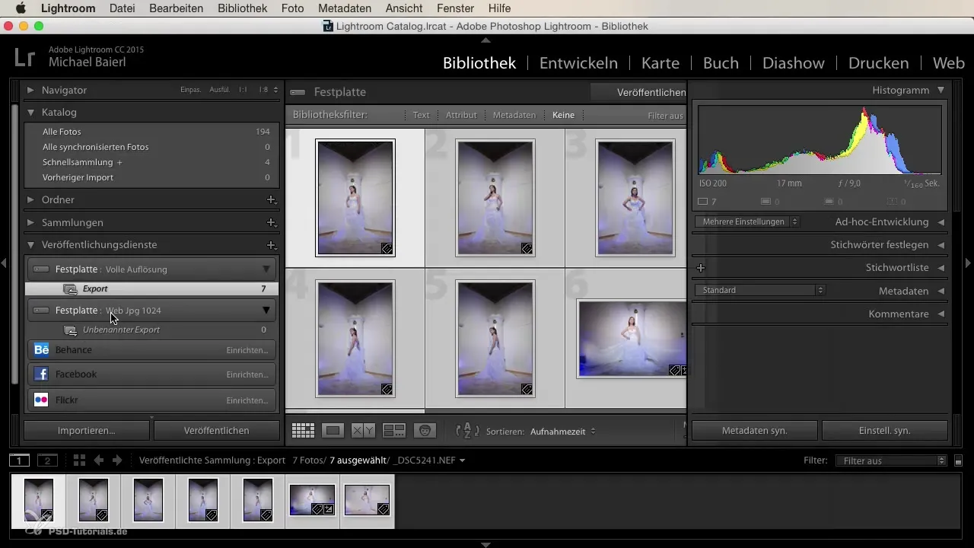Screen dimensions: 974x548
Task: Toggle sort direction A-Z icon
Action: 467,431
